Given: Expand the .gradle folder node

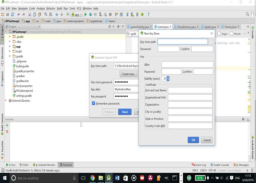Looking at the screenshot, I should click(x=10, y=37).
